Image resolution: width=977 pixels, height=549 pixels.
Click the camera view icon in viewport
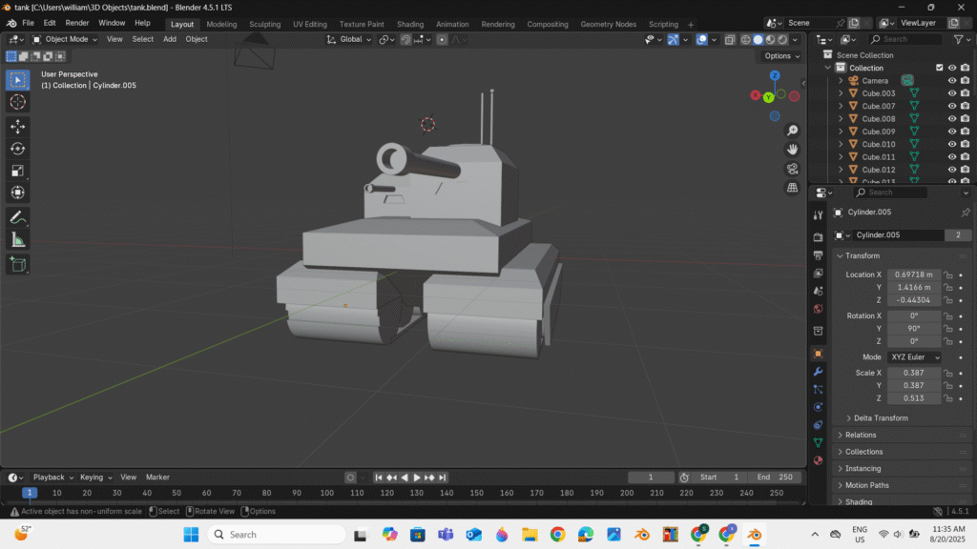792,169
